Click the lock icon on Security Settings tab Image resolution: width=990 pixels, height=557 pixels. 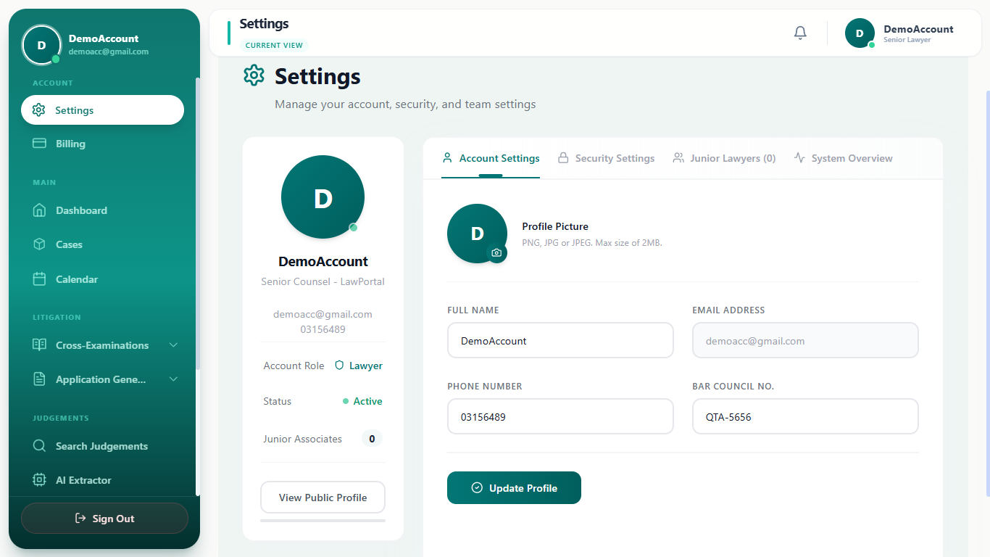point(563,158)
